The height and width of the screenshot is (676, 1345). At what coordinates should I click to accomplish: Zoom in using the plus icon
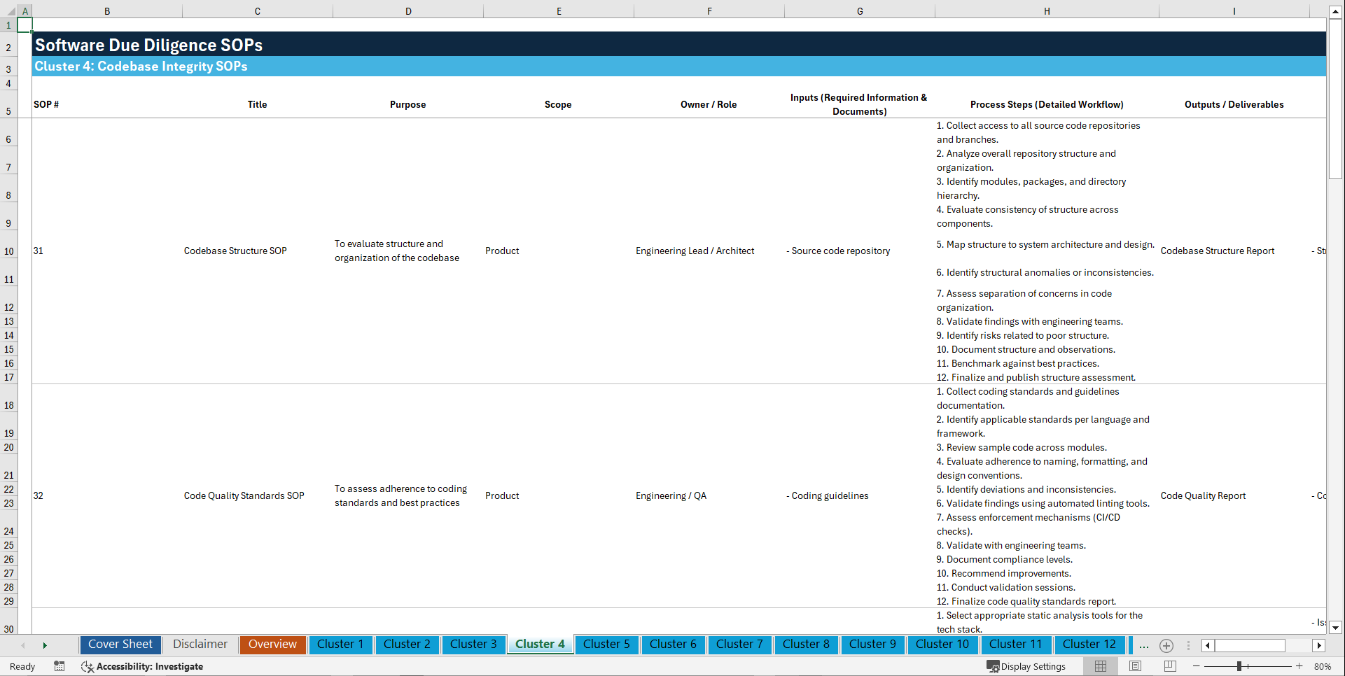coord(1300,666)
